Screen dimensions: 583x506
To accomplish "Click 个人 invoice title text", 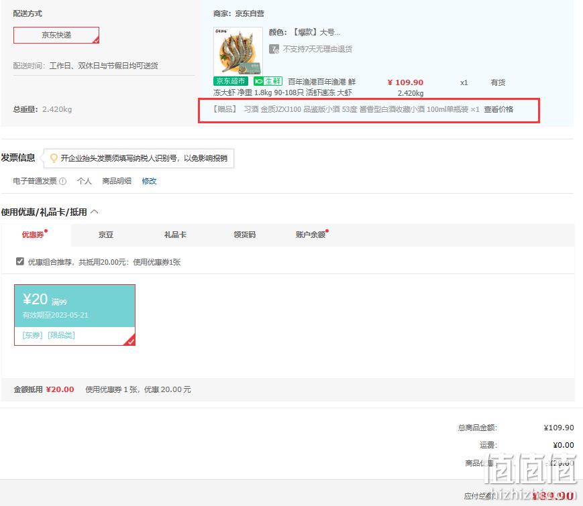I will 84,181.
